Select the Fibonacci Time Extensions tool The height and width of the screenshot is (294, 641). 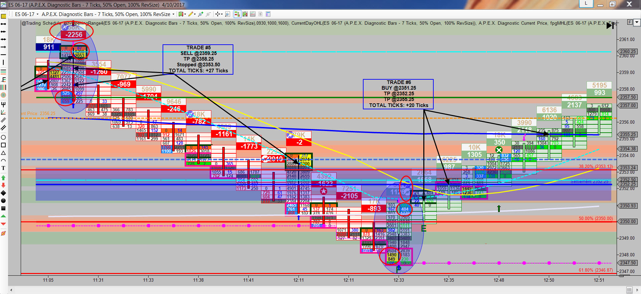[3, 87]
